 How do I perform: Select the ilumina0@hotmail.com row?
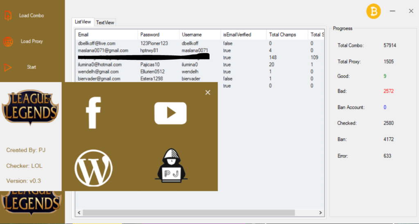tap(200, 65)
